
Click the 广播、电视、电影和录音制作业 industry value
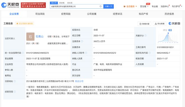click(108, 64)
